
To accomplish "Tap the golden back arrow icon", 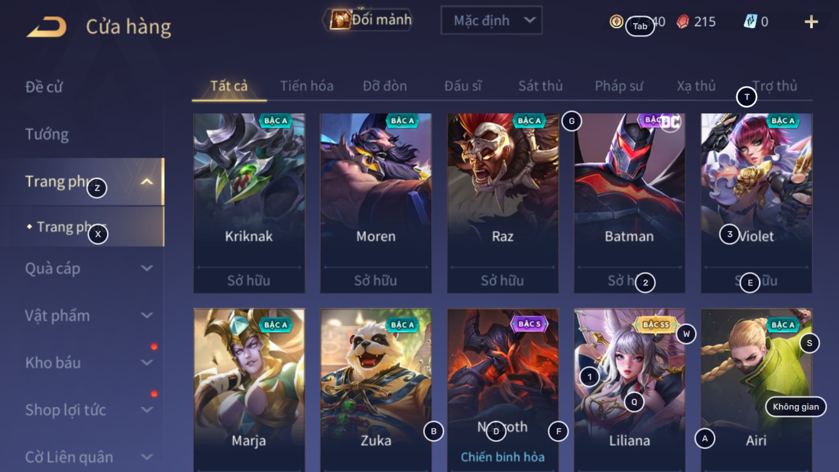I will 46,26.
